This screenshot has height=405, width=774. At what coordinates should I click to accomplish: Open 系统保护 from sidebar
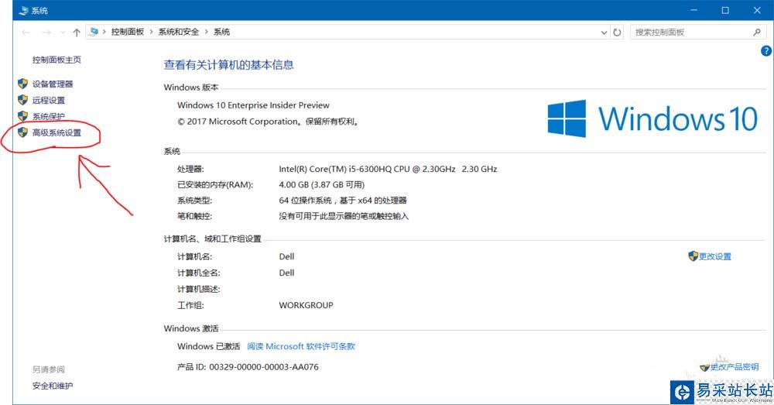tap(48, 117)
